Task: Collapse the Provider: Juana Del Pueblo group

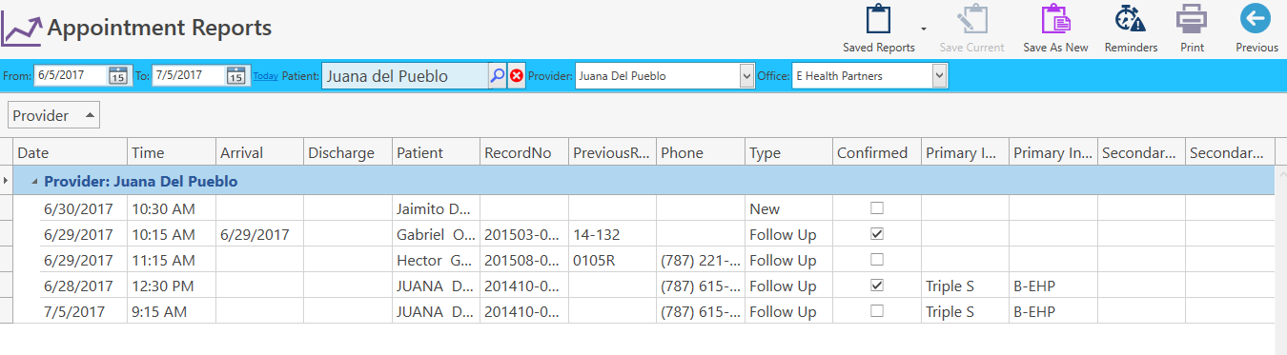Action: pyautogui.click(x=35, y=182)
